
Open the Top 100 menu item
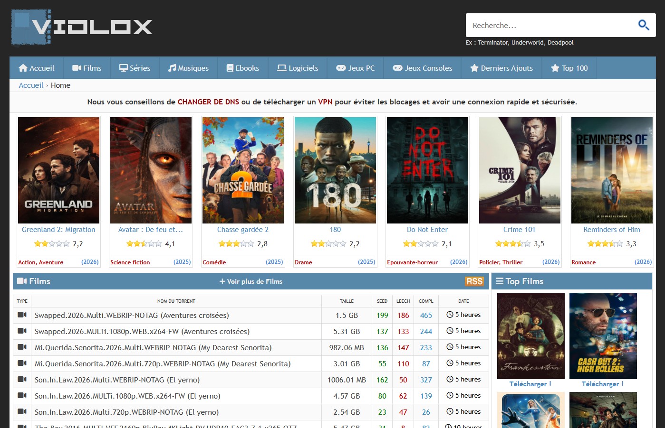coord(569,68)
